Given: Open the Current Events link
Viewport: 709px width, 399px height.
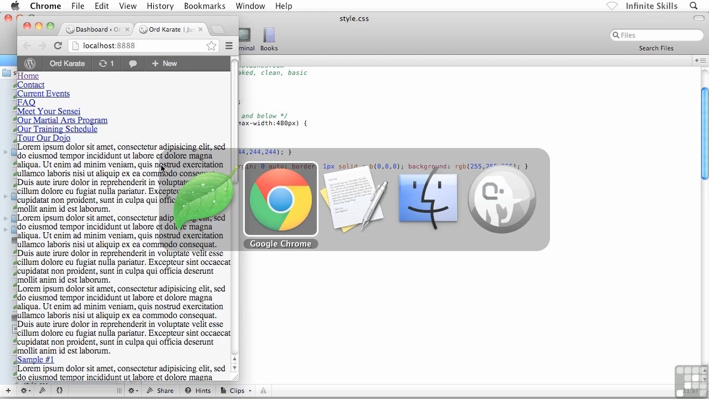Looking at the screenshot, I should [x=43, y=94].
